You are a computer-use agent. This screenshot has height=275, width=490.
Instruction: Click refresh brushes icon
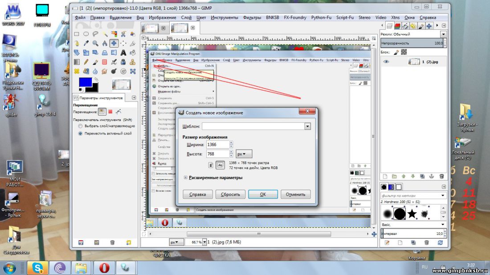click(x=440, y=243)
